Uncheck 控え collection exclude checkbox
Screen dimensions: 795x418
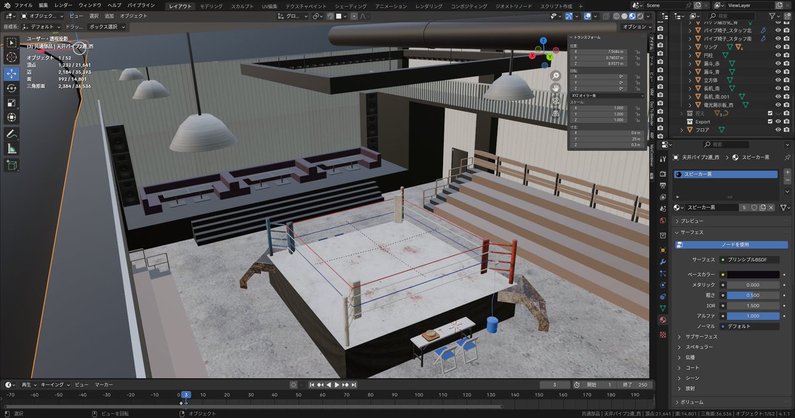(769, 113)
